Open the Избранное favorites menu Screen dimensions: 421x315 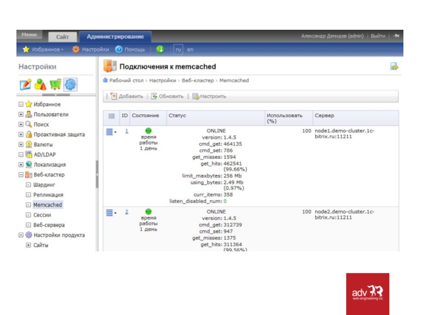47,49
